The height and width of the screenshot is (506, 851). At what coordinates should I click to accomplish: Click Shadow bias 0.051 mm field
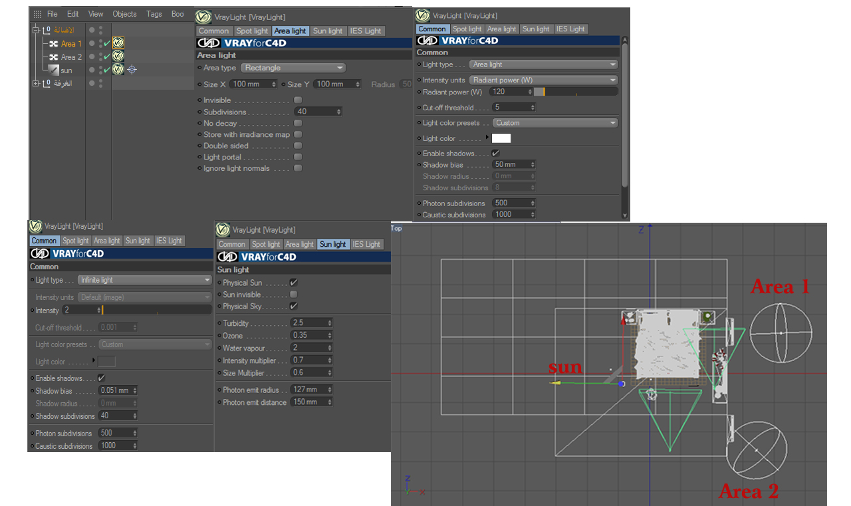click(x=118, y=390)
